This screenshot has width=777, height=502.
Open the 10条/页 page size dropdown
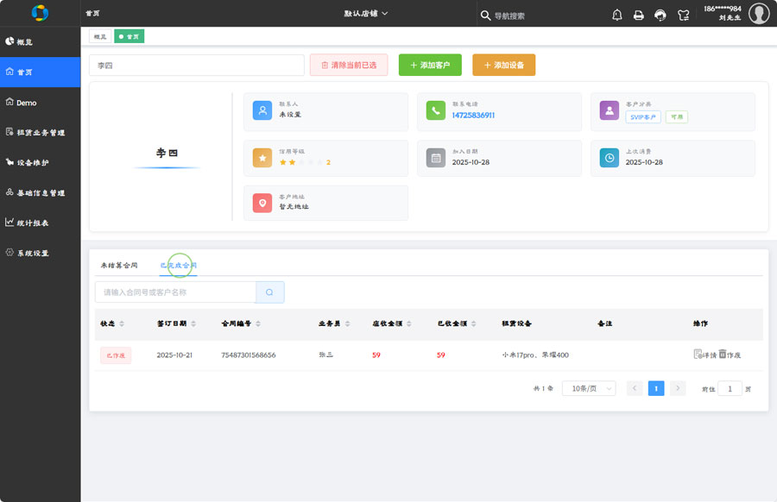589,389
